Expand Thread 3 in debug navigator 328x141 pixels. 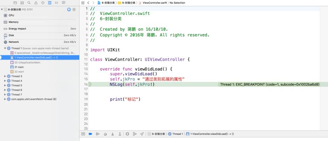[x=5, y=76]
